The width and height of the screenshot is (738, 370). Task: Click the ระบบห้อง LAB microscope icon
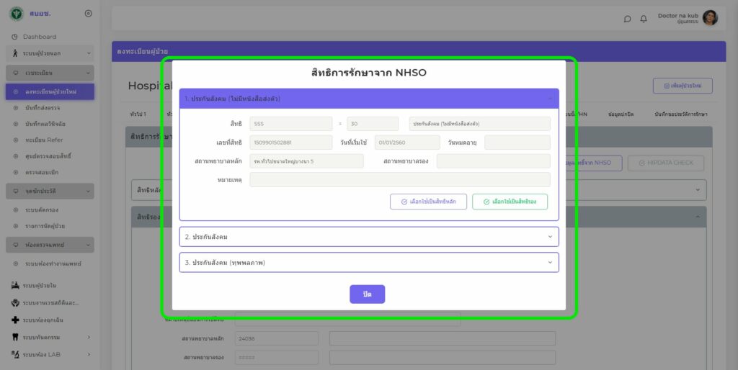[x=15, y=354]
